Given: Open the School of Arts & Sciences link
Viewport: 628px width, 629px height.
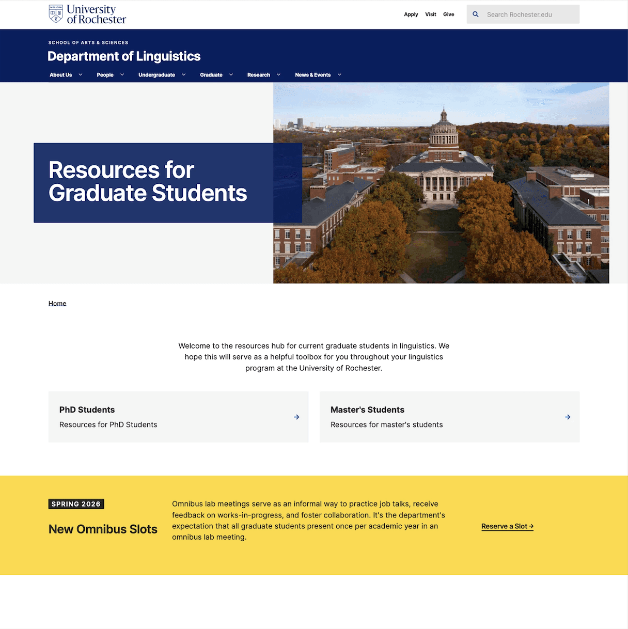Looking at the screenshot, I should click(88, 43).
